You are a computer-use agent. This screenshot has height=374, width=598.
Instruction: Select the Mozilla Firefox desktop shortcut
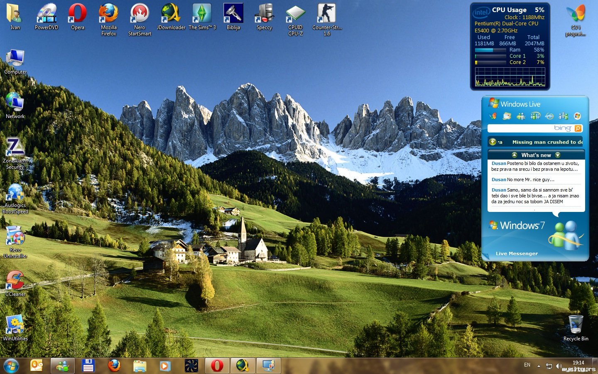[109, 20]
